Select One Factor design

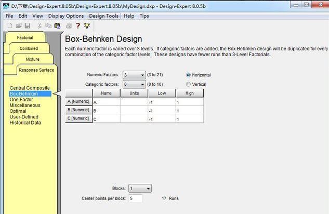(x=21, y=100)
